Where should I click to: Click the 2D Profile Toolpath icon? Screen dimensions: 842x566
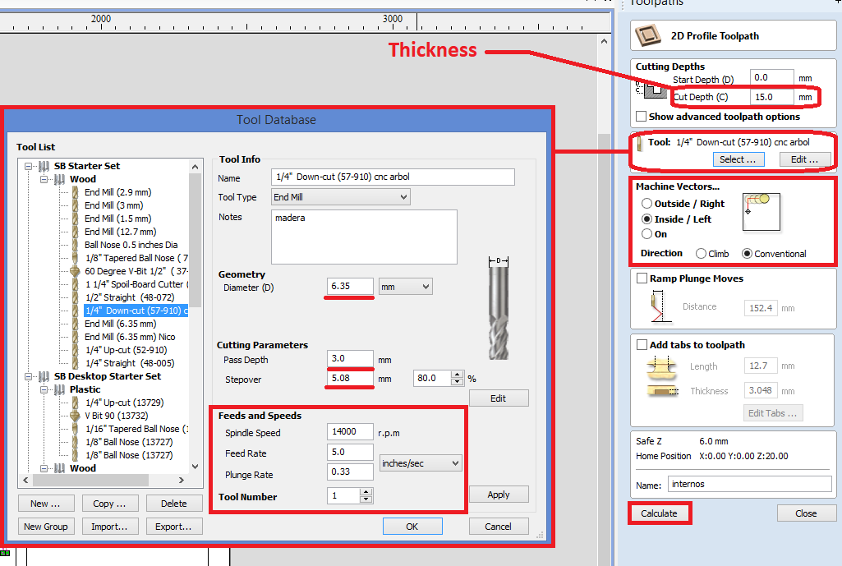coord(648,35)
